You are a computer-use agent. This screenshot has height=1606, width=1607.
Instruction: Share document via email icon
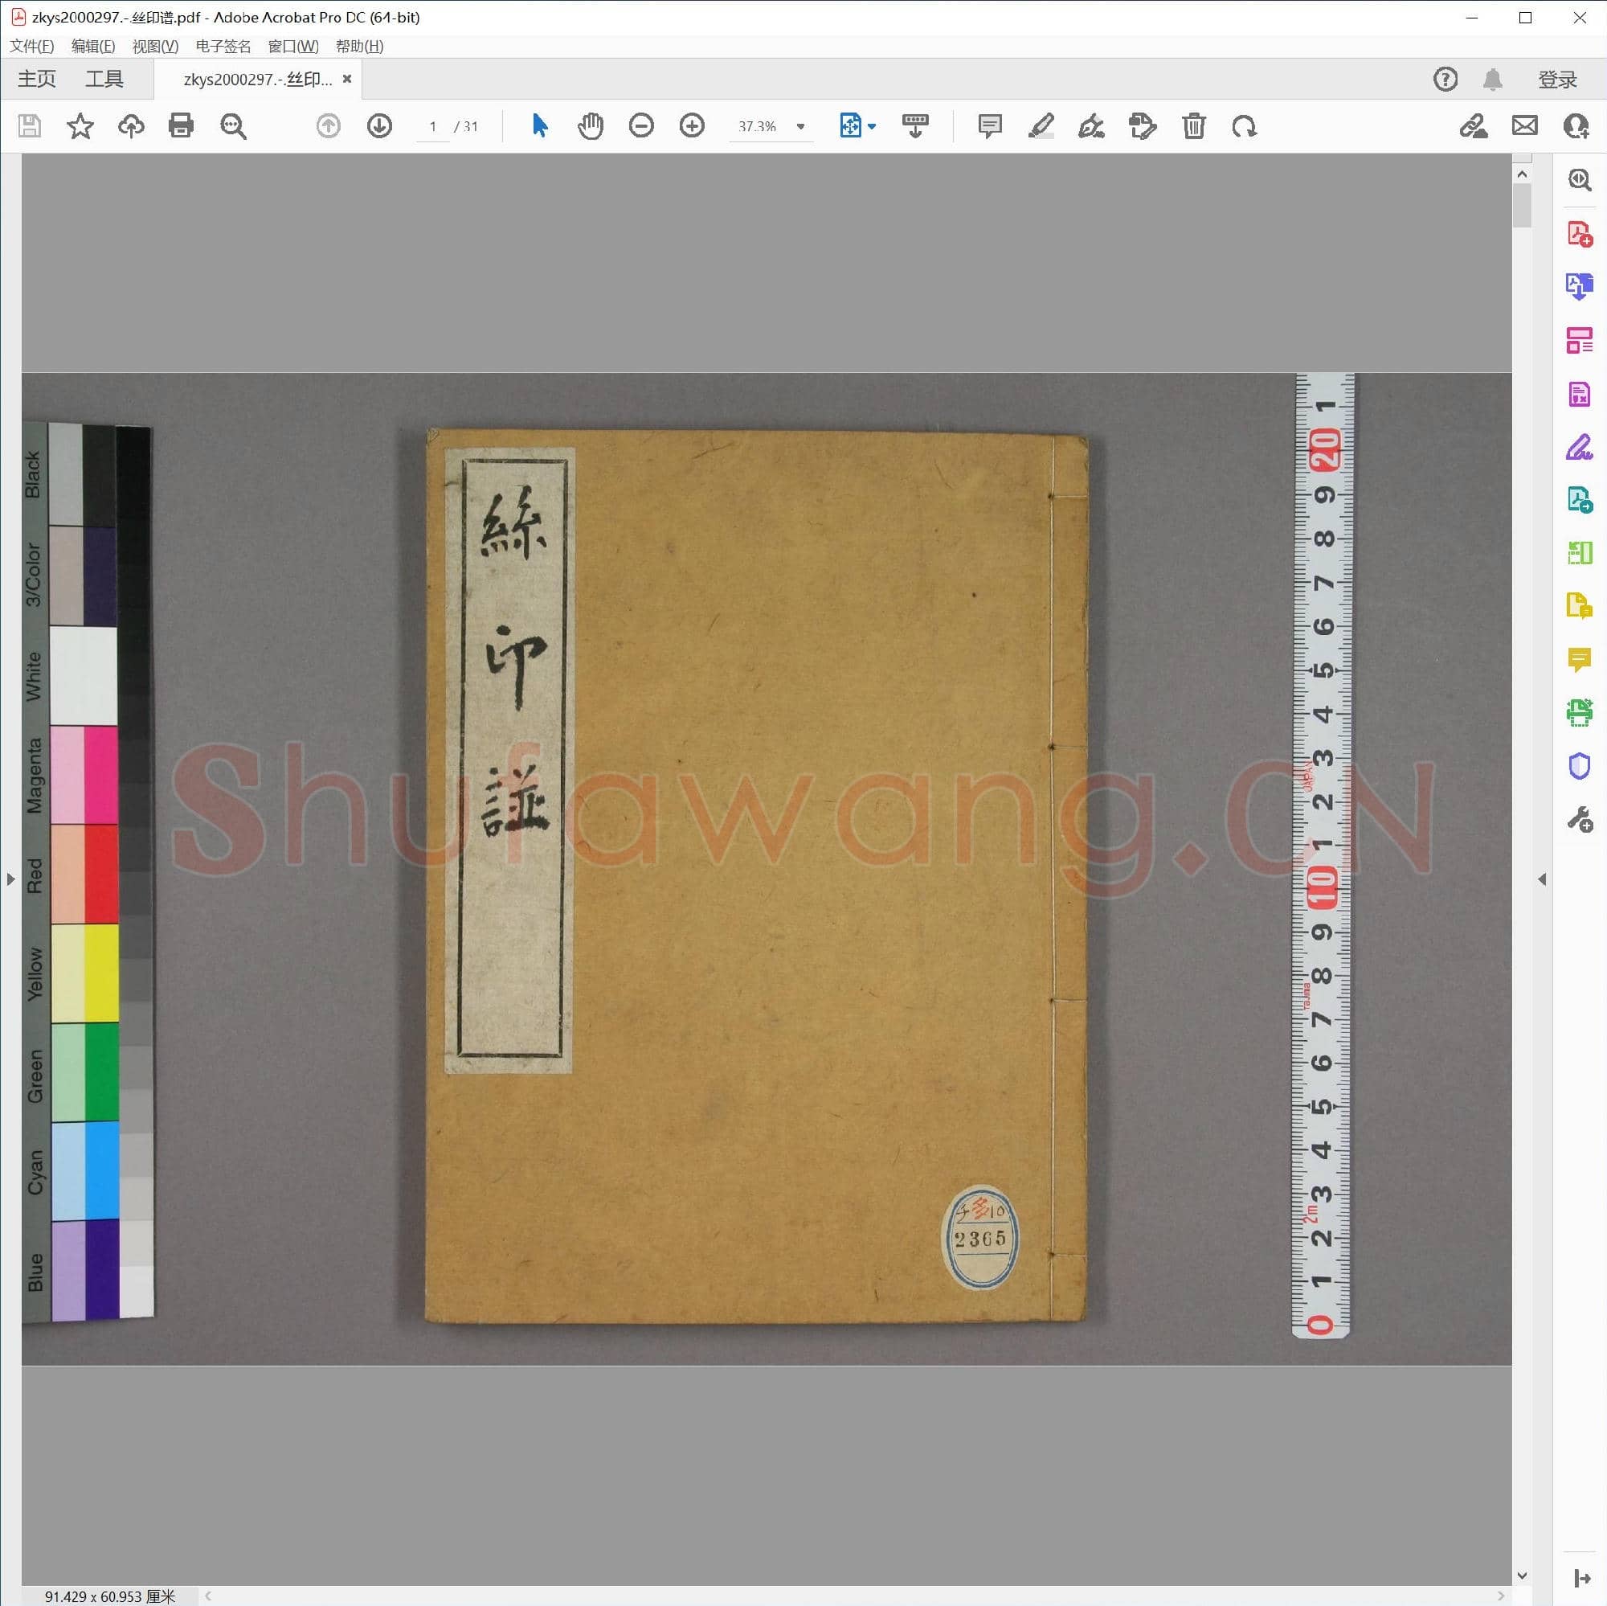pos(1523,125)
